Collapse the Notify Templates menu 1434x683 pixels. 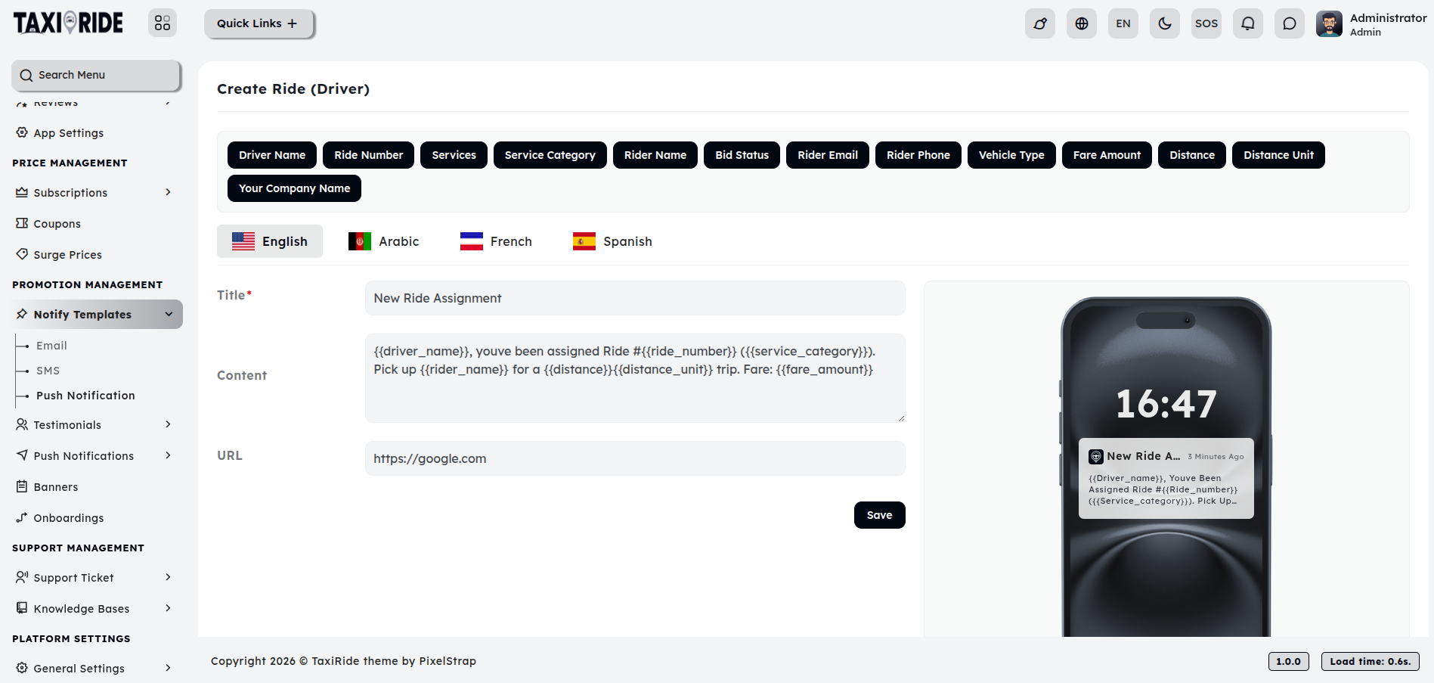[96, 314]
